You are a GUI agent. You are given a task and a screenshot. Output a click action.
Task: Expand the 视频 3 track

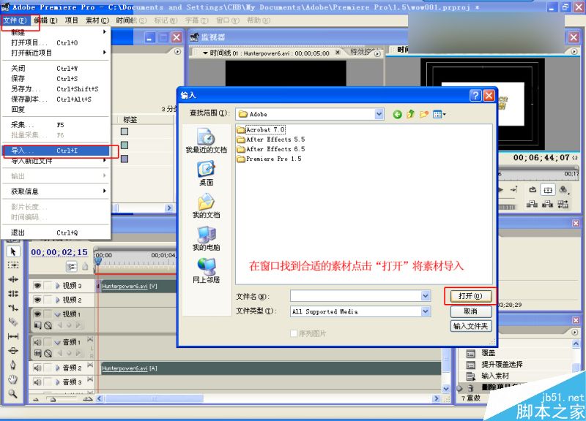coord(58,286)
